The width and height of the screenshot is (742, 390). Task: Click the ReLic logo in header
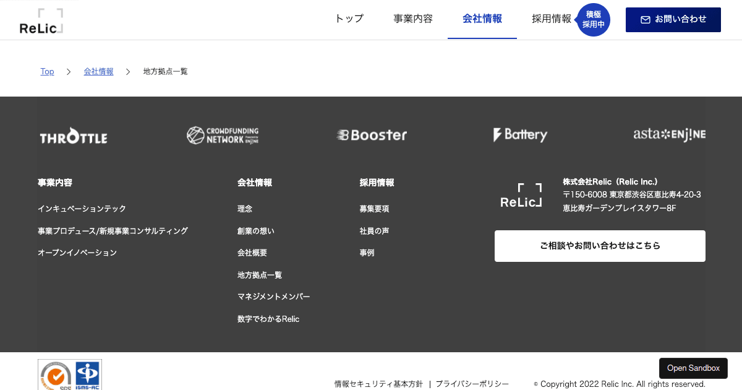coord(41,21)
